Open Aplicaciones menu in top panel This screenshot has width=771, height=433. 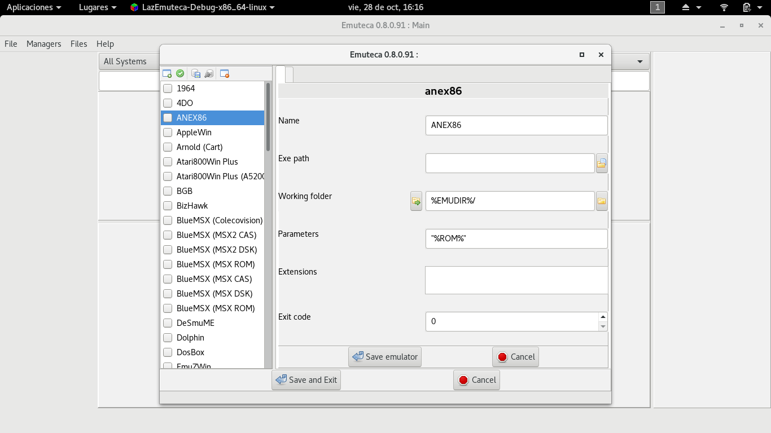coord(34,7)
